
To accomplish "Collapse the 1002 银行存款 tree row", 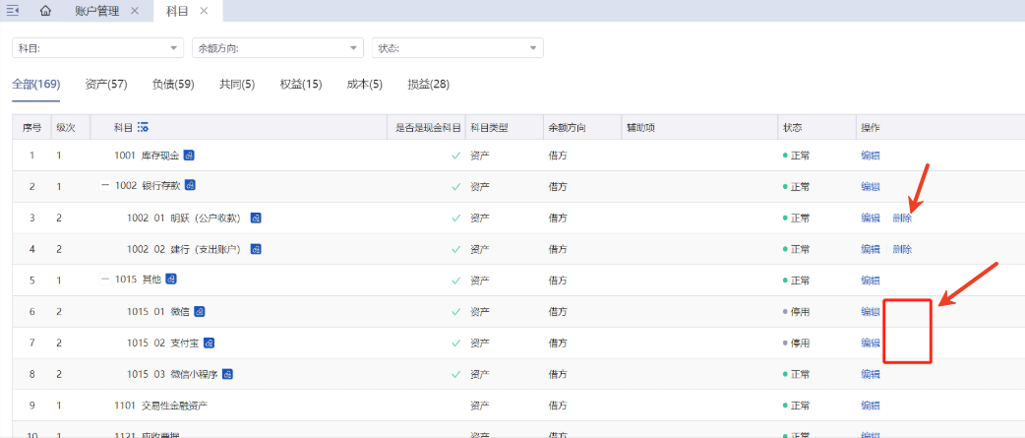I will click(x=105, y=186).
